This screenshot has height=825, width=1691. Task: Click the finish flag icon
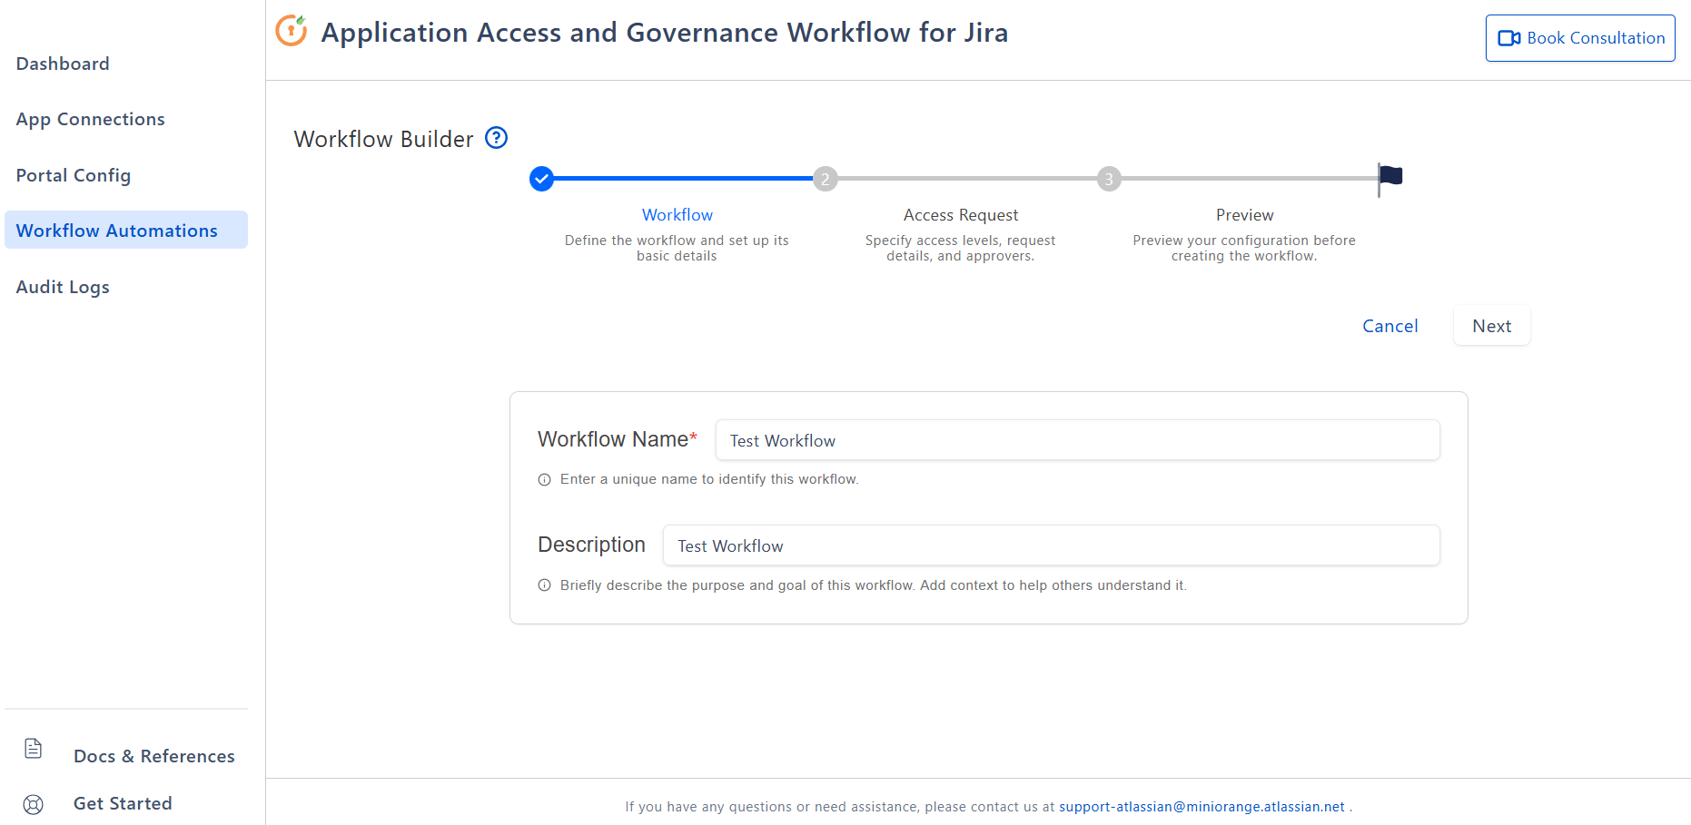coord(1389,179)
